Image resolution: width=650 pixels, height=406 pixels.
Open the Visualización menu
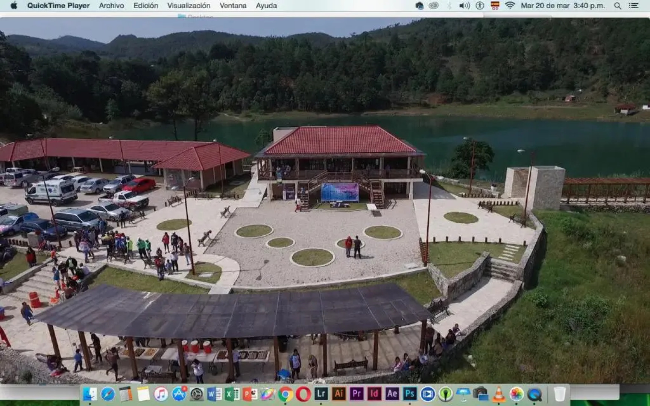(x=188, y=6)
